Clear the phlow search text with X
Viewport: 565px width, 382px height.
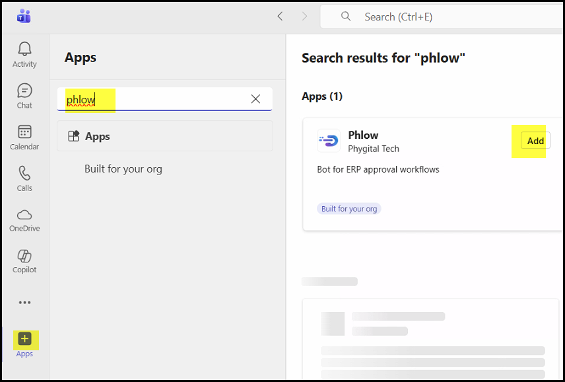(255, 99)
